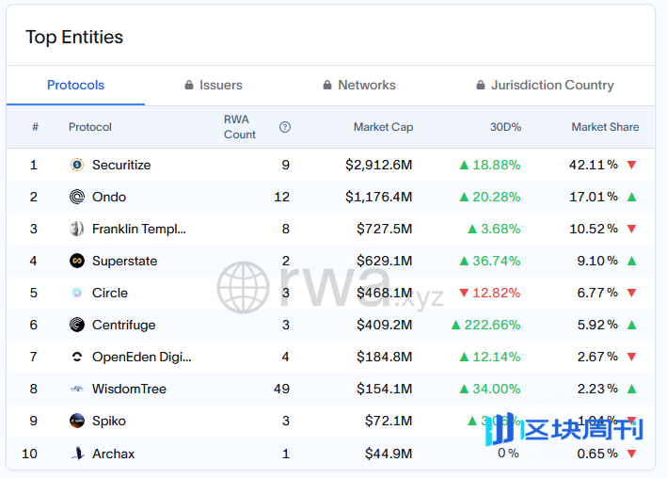
Task: Click Securitize market share down arrow
Action: pos(631,165)
